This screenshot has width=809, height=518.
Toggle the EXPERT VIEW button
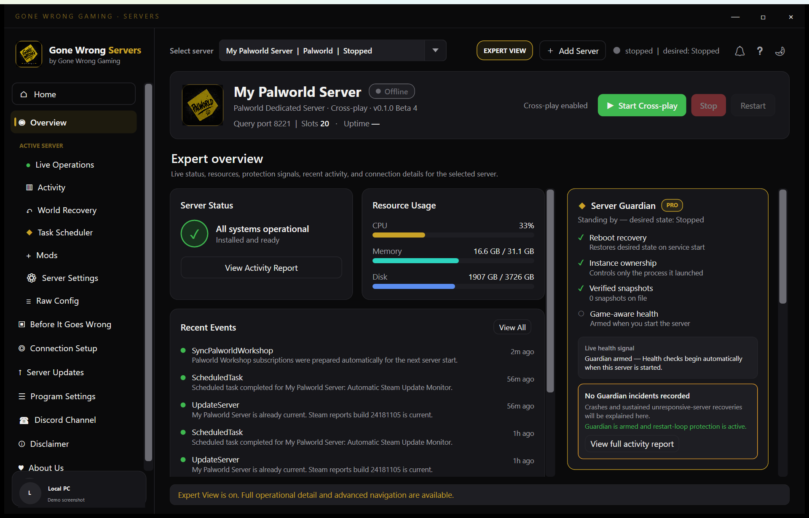click(x=505, y=51)
